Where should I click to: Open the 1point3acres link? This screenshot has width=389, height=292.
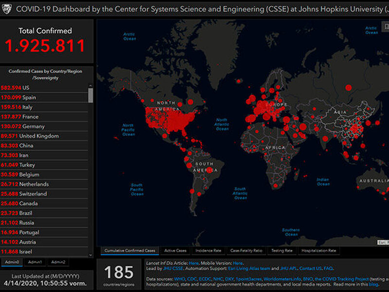(x=248, y=279)
